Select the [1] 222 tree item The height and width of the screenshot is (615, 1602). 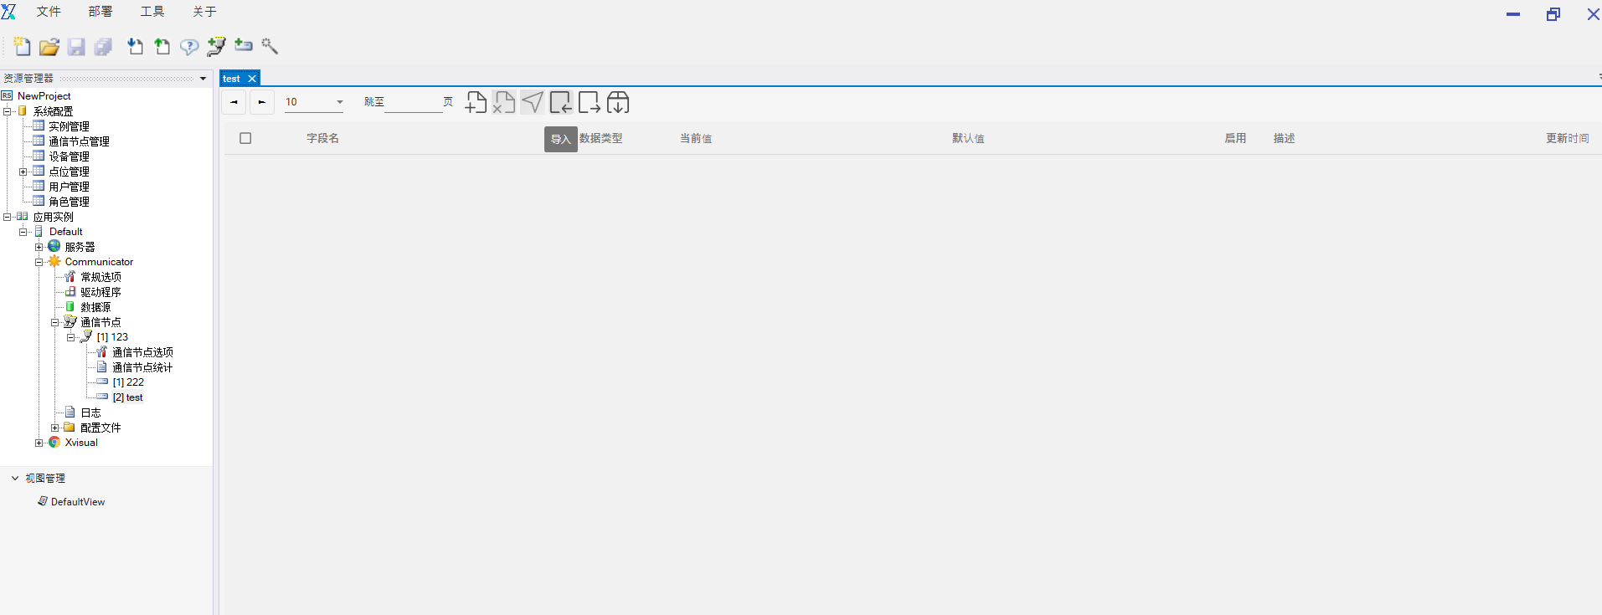[128, 382]
